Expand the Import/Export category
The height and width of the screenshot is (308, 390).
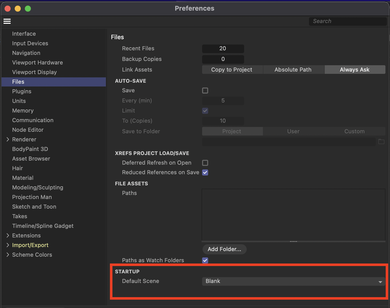8,245
